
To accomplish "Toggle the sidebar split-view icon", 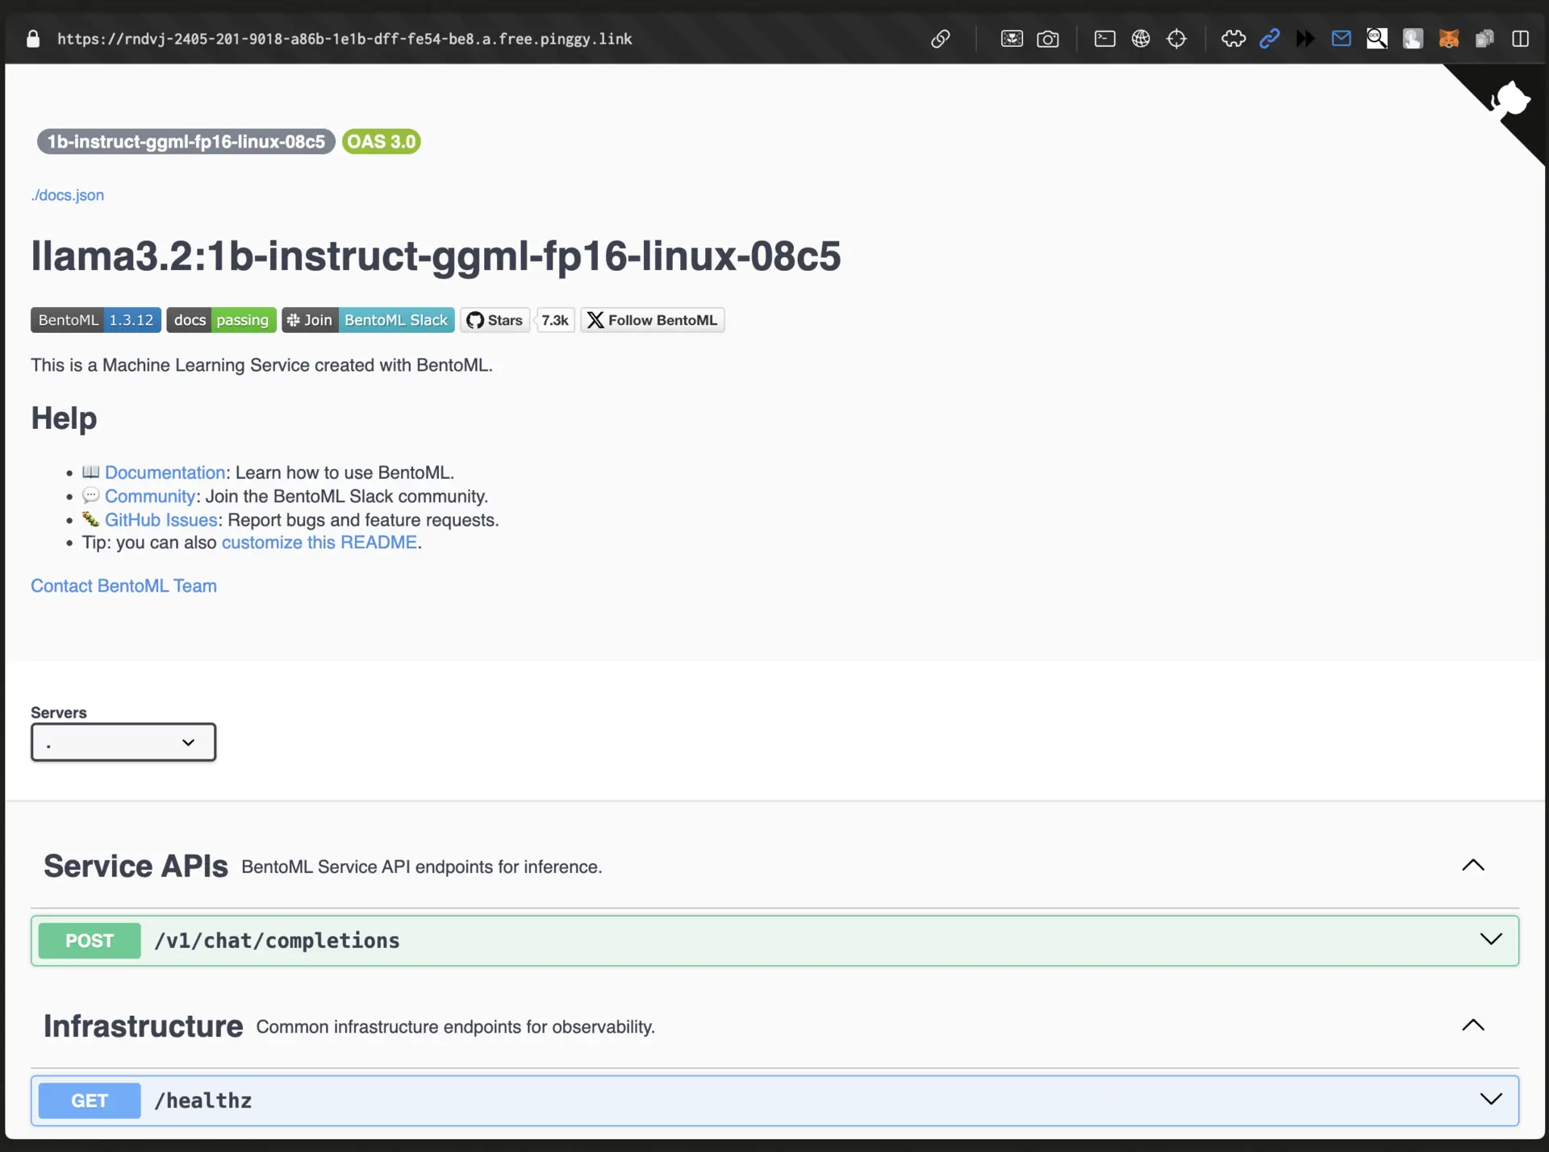I will click(x=1521, y=39).
